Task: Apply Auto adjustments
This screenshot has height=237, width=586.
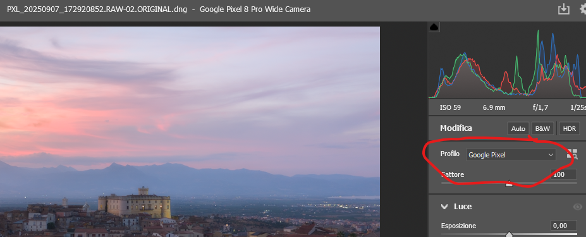Action: (x=518, y=128)
